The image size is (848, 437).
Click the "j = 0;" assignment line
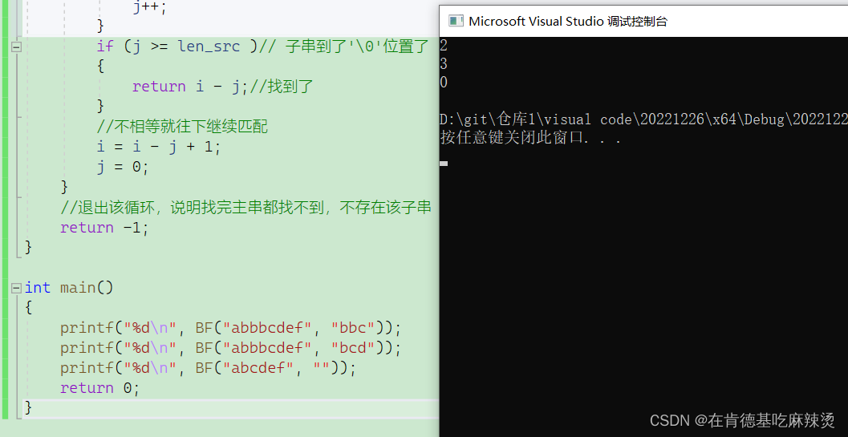click(x=123, y=168)
